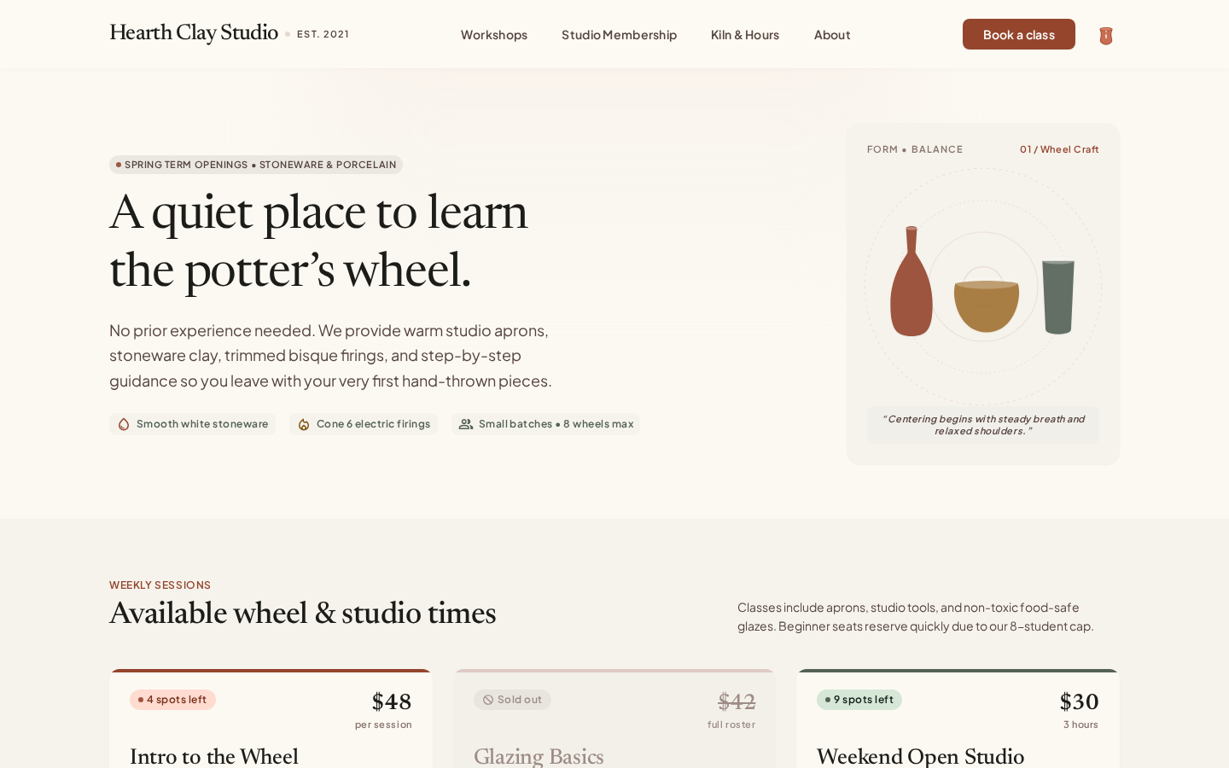Open Kiln & Hours navigation link

click(745, 35)
